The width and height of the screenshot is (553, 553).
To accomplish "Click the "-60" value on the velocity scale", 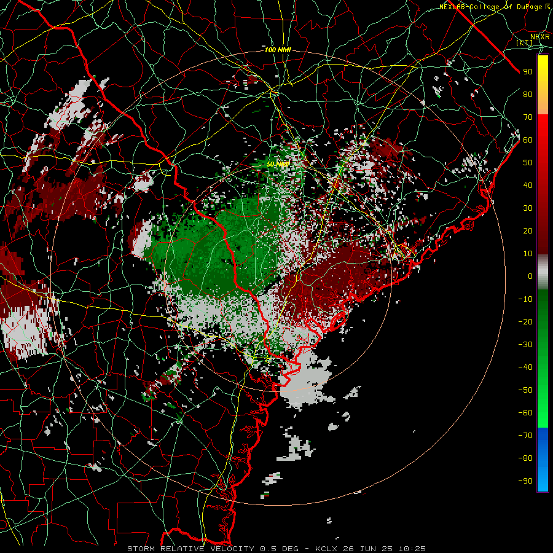I will [525, 413].
